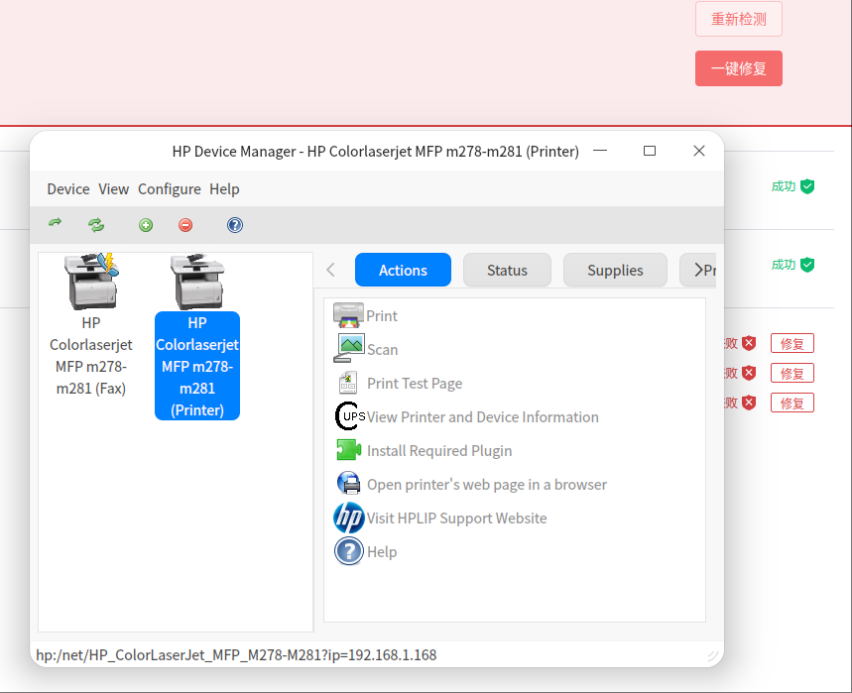Screen dimensions: 852x693
Task: Click the third 修复 button in background
Action: (791, 403)
